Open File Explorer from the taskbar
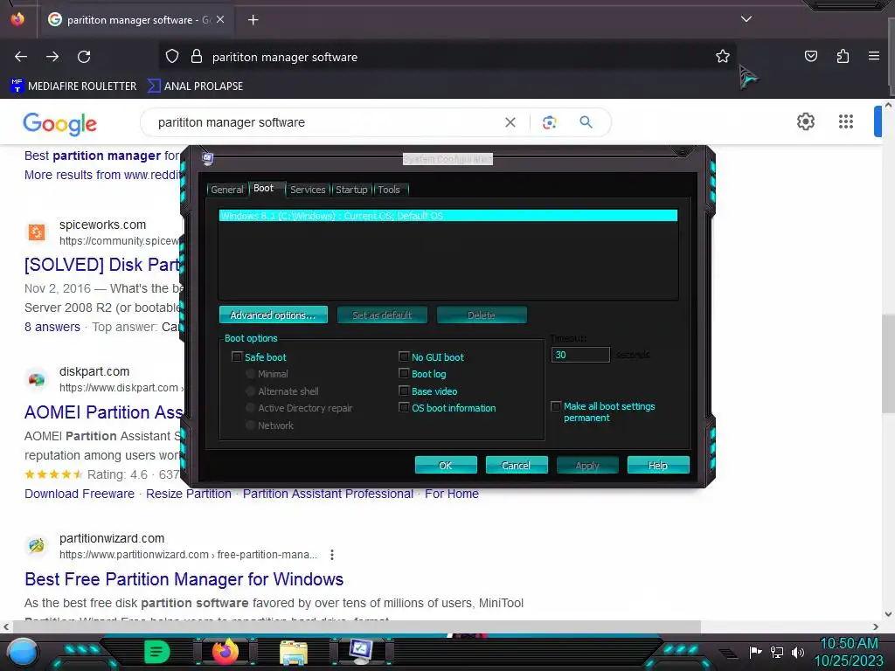 [294, 652]
